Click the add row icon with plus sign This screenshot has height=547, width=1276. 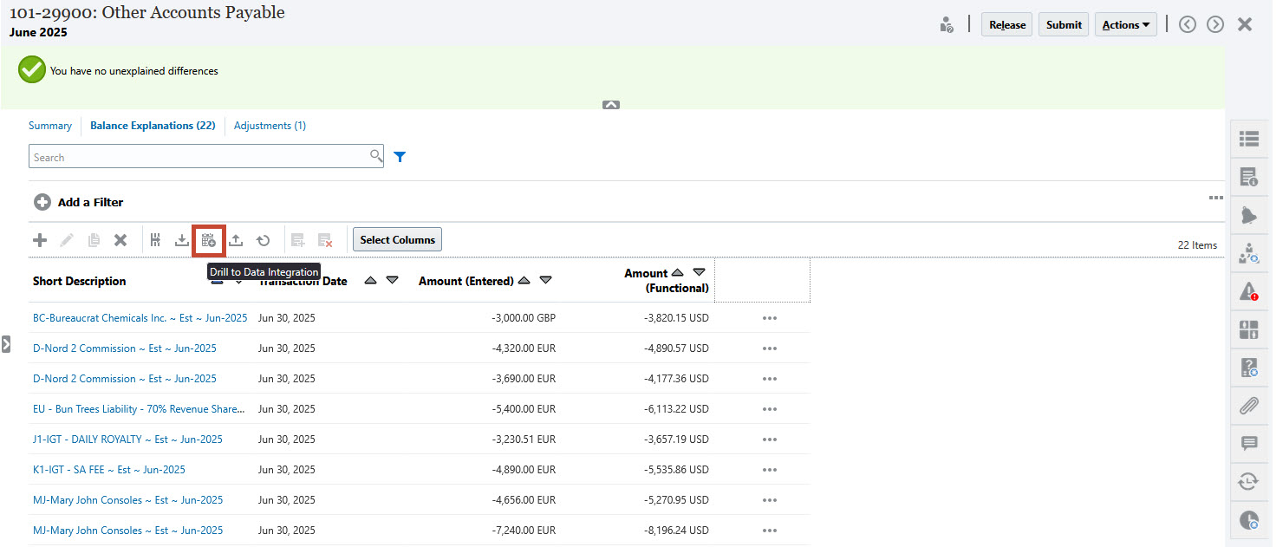(298, 240)
